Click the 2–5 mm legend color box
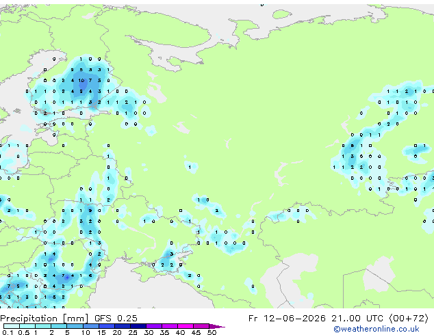Viewport: 434px width, 335px height. click(x=59, y=326)
